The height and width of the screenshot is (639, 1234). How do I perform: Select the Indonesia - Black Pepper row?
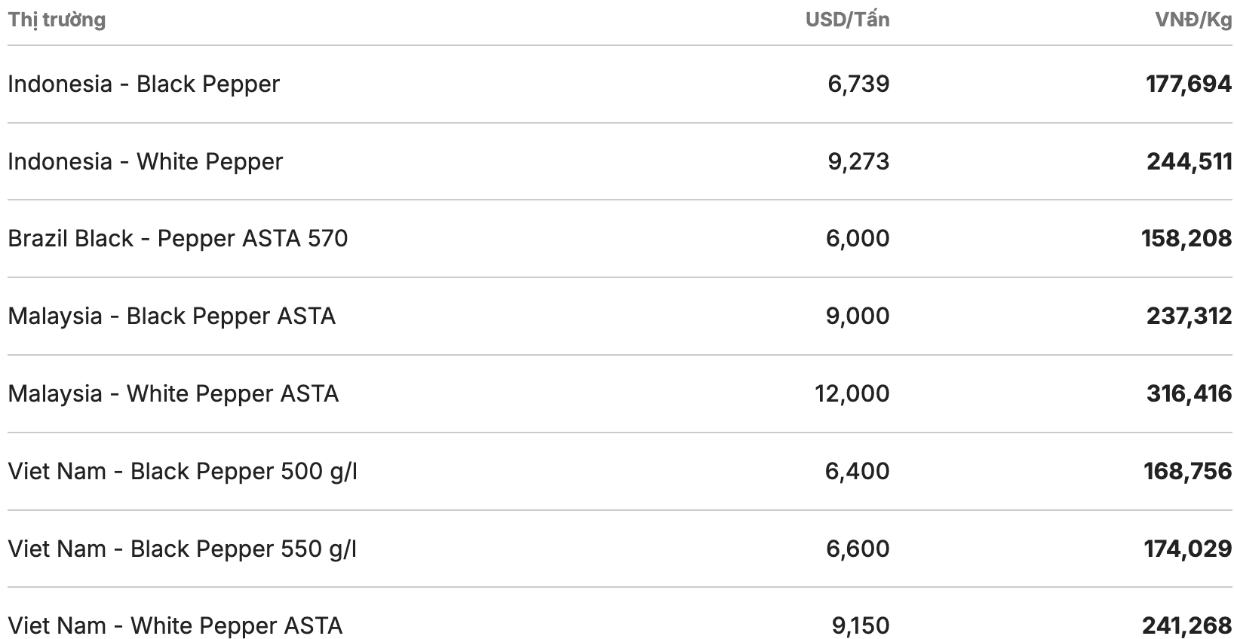[x=143, y=84]
